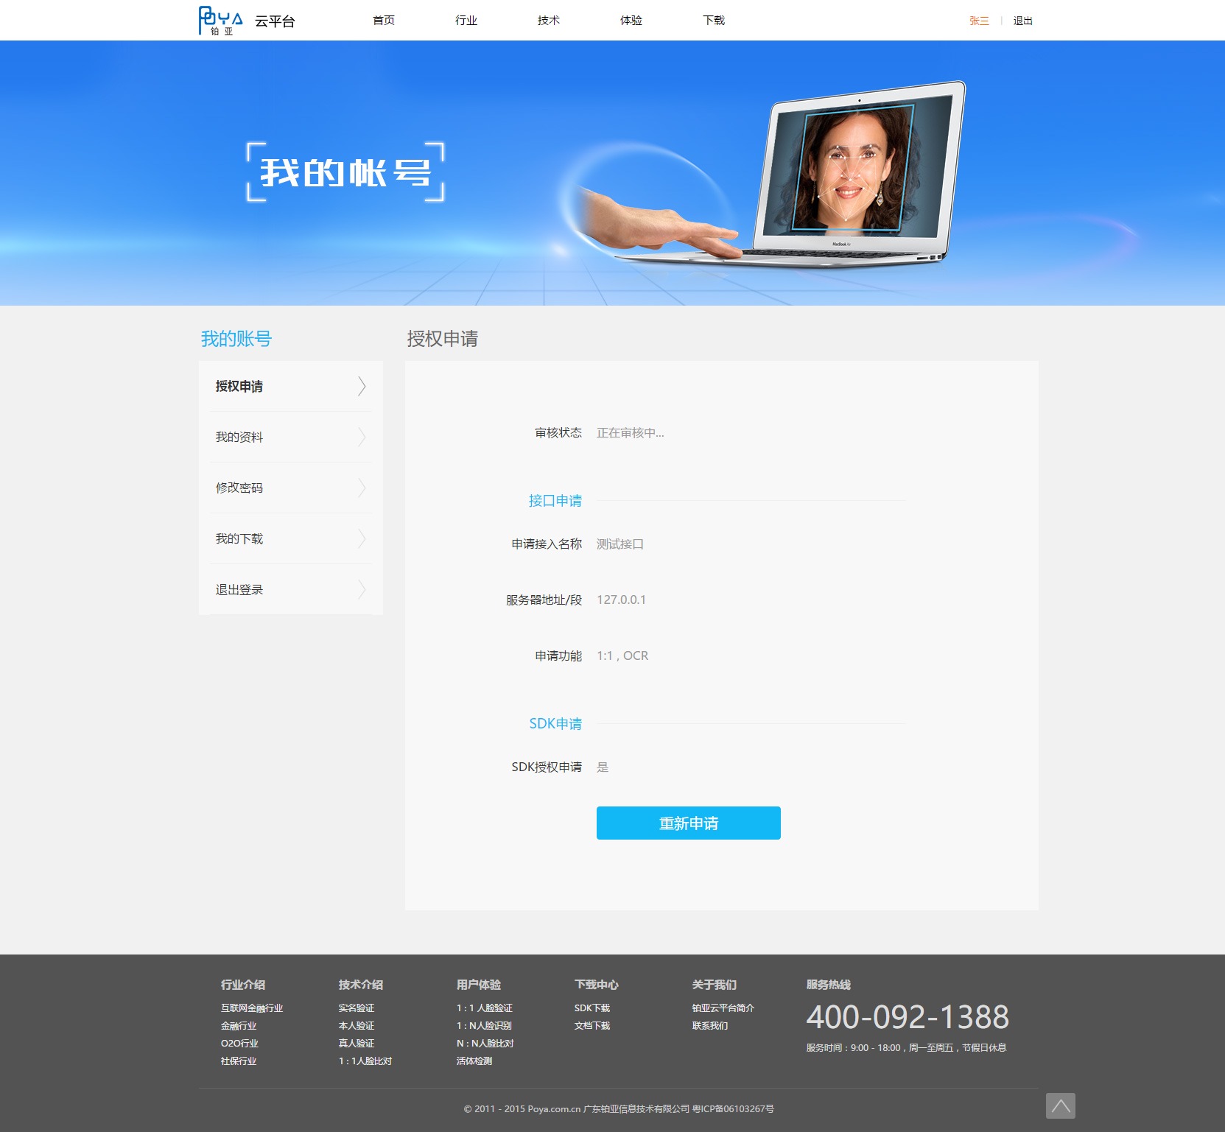1225x1132 pixels.
Task: Click the laptop face recognition banner image
Action: pyautogui.click(x=854, y=173)
